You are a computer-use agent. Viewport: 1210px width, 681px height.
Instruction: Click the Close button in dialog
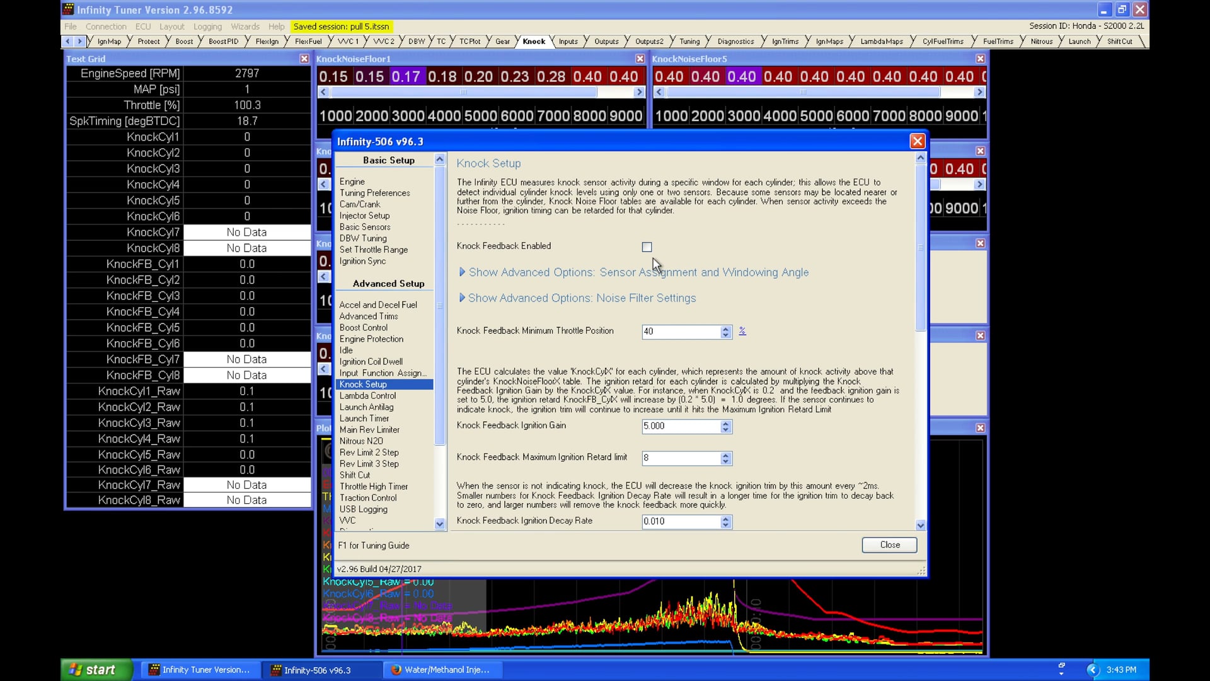[889, 545]
